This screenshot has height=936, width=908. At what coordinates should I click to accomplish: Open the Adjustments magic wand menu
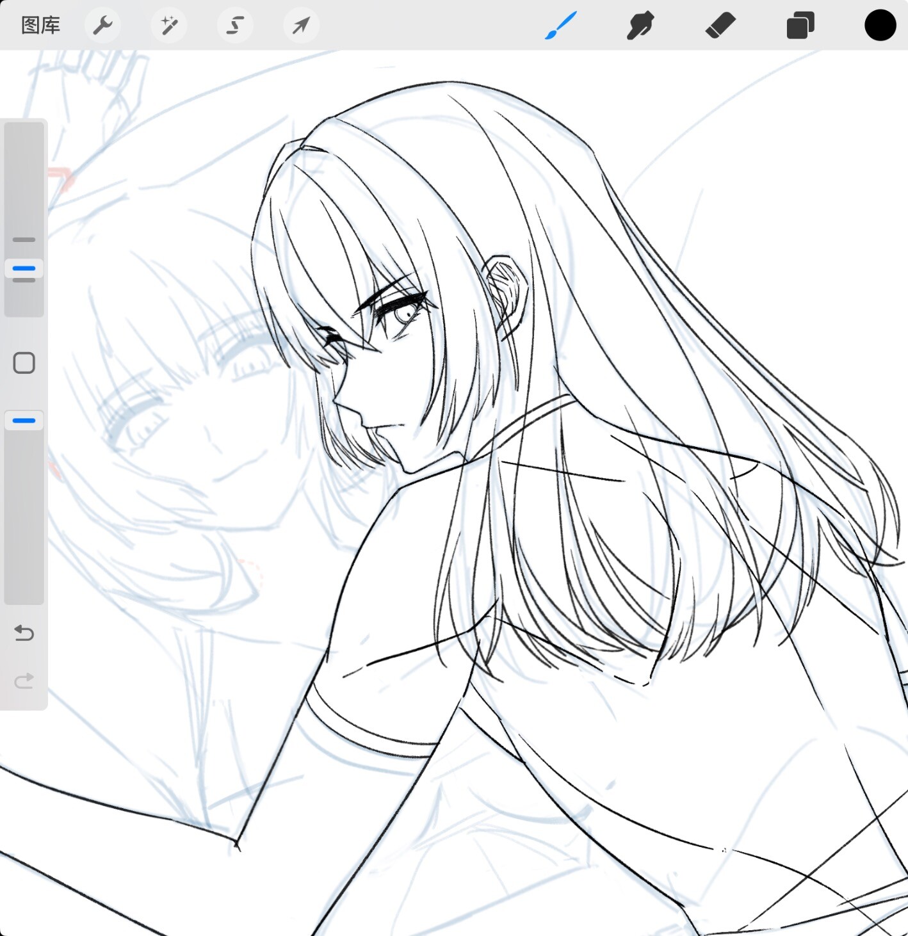tap(169, 26)
